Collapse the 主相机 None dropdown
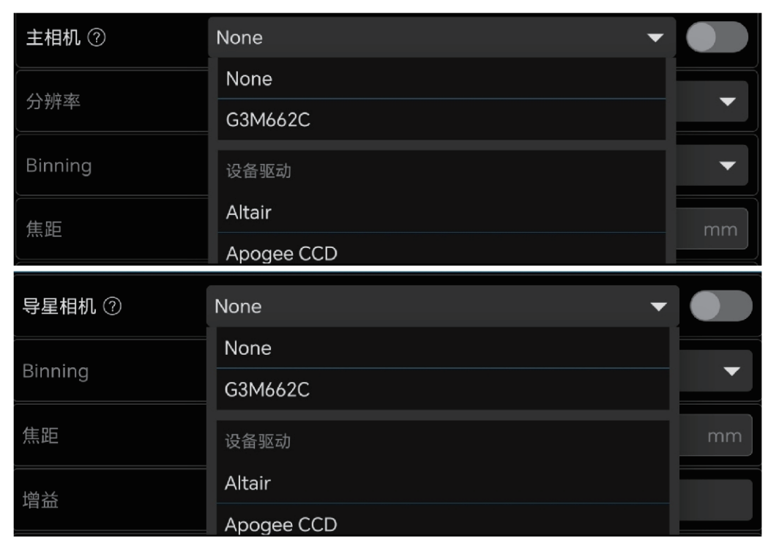This screenshot has width=771, height=548. tap(442, 37)
